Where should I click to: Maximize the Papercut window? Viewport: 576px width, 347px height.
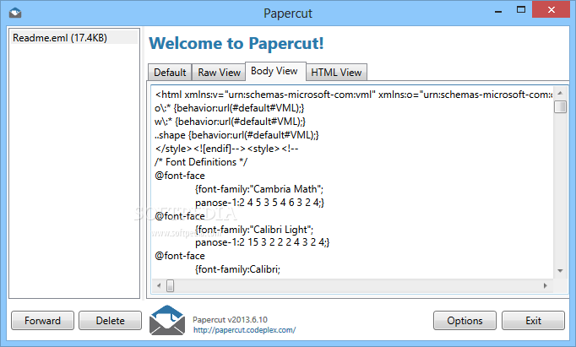pyautogui.click(x=521, y=9)
